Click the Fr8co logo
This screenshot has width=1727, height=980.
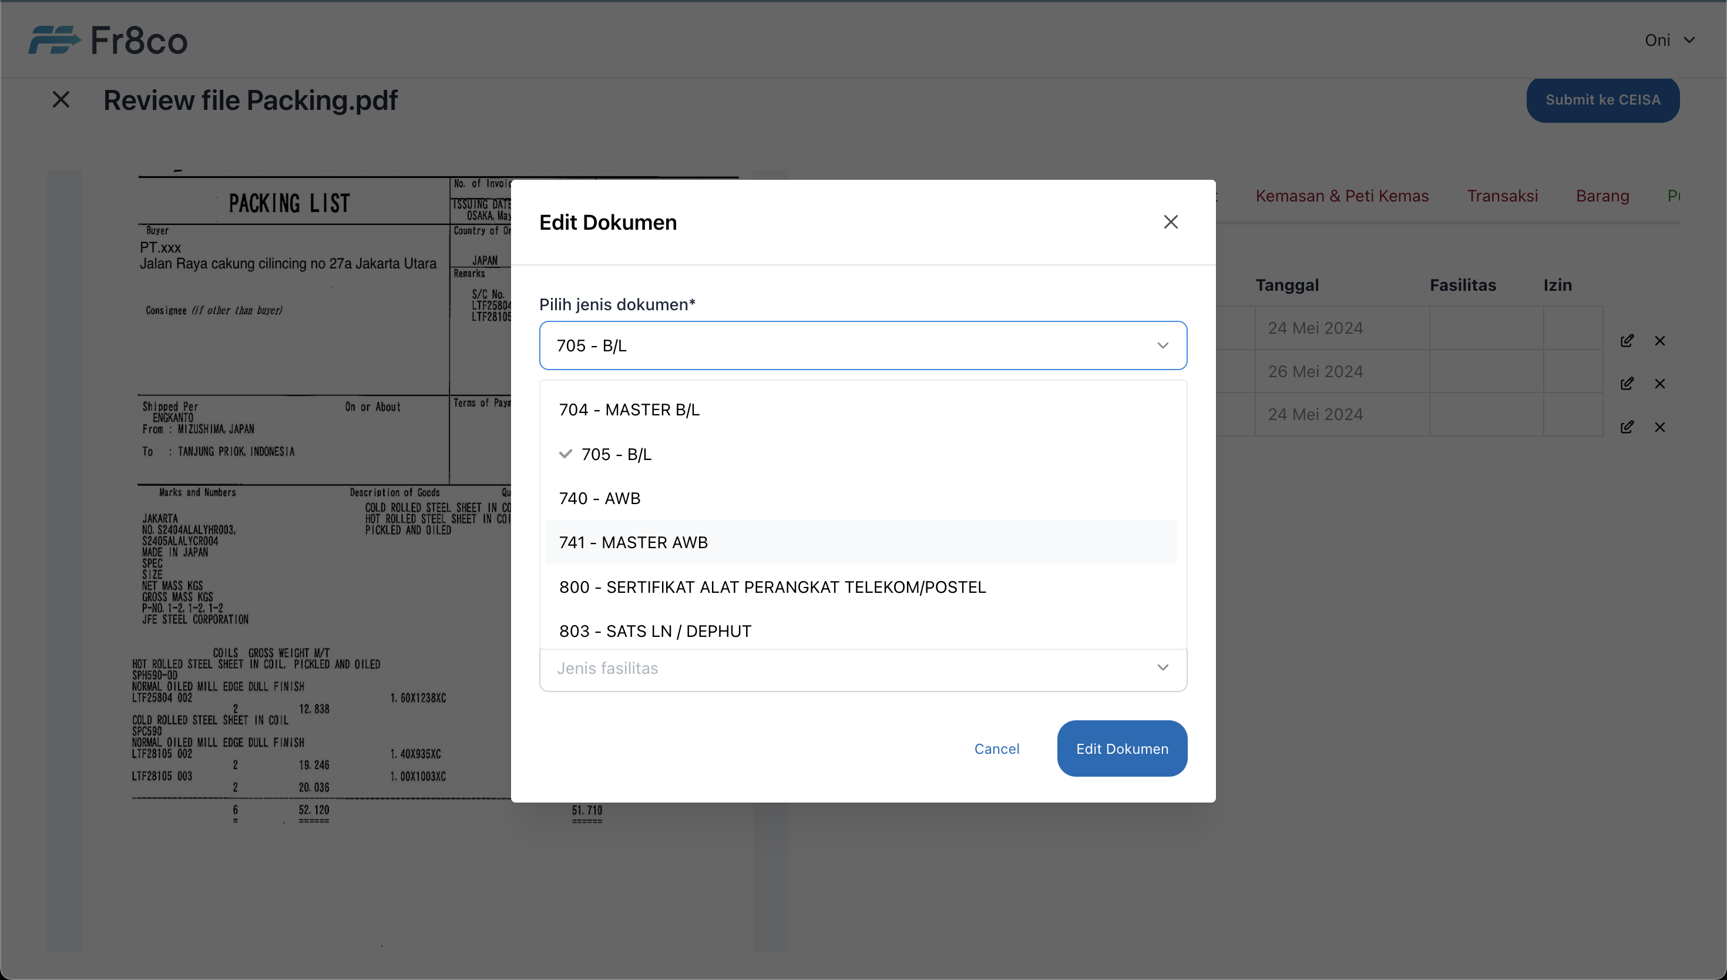[x=107, y=41]
